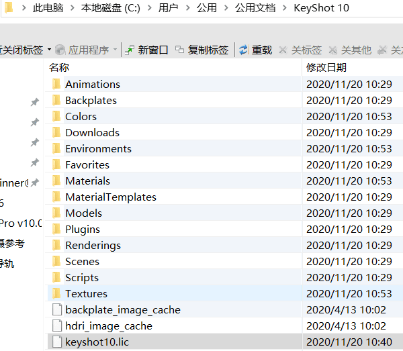Click the keyshot10.lic file icon
The image size is (403, 351).
[x=56, y=342]
